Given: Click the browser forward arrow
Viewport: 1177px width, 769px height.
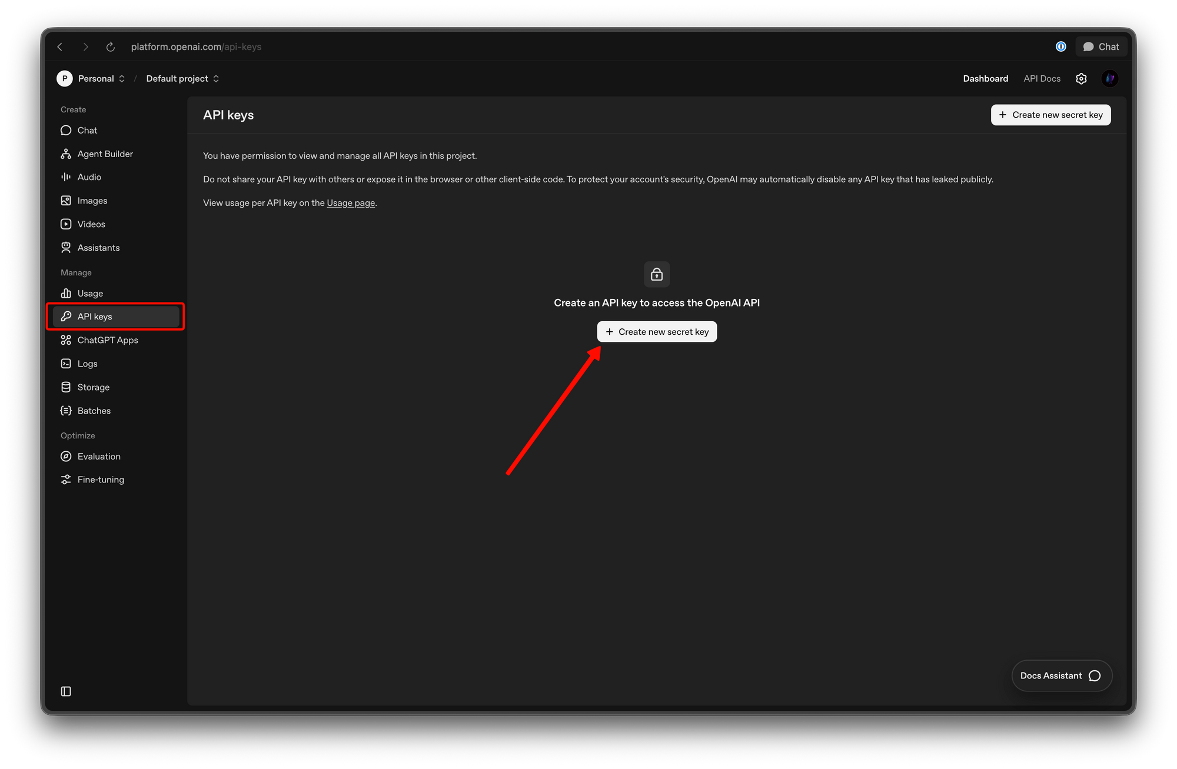Looking at the screenshot, I should [85, 46].
